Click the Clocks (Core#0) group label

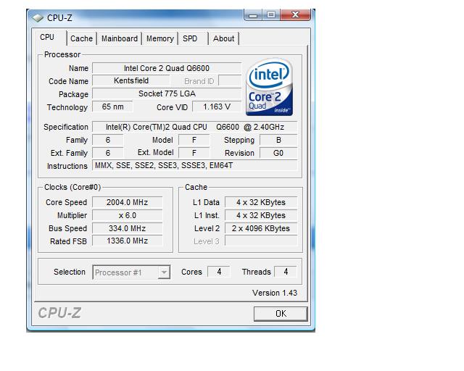click(72, 187)
